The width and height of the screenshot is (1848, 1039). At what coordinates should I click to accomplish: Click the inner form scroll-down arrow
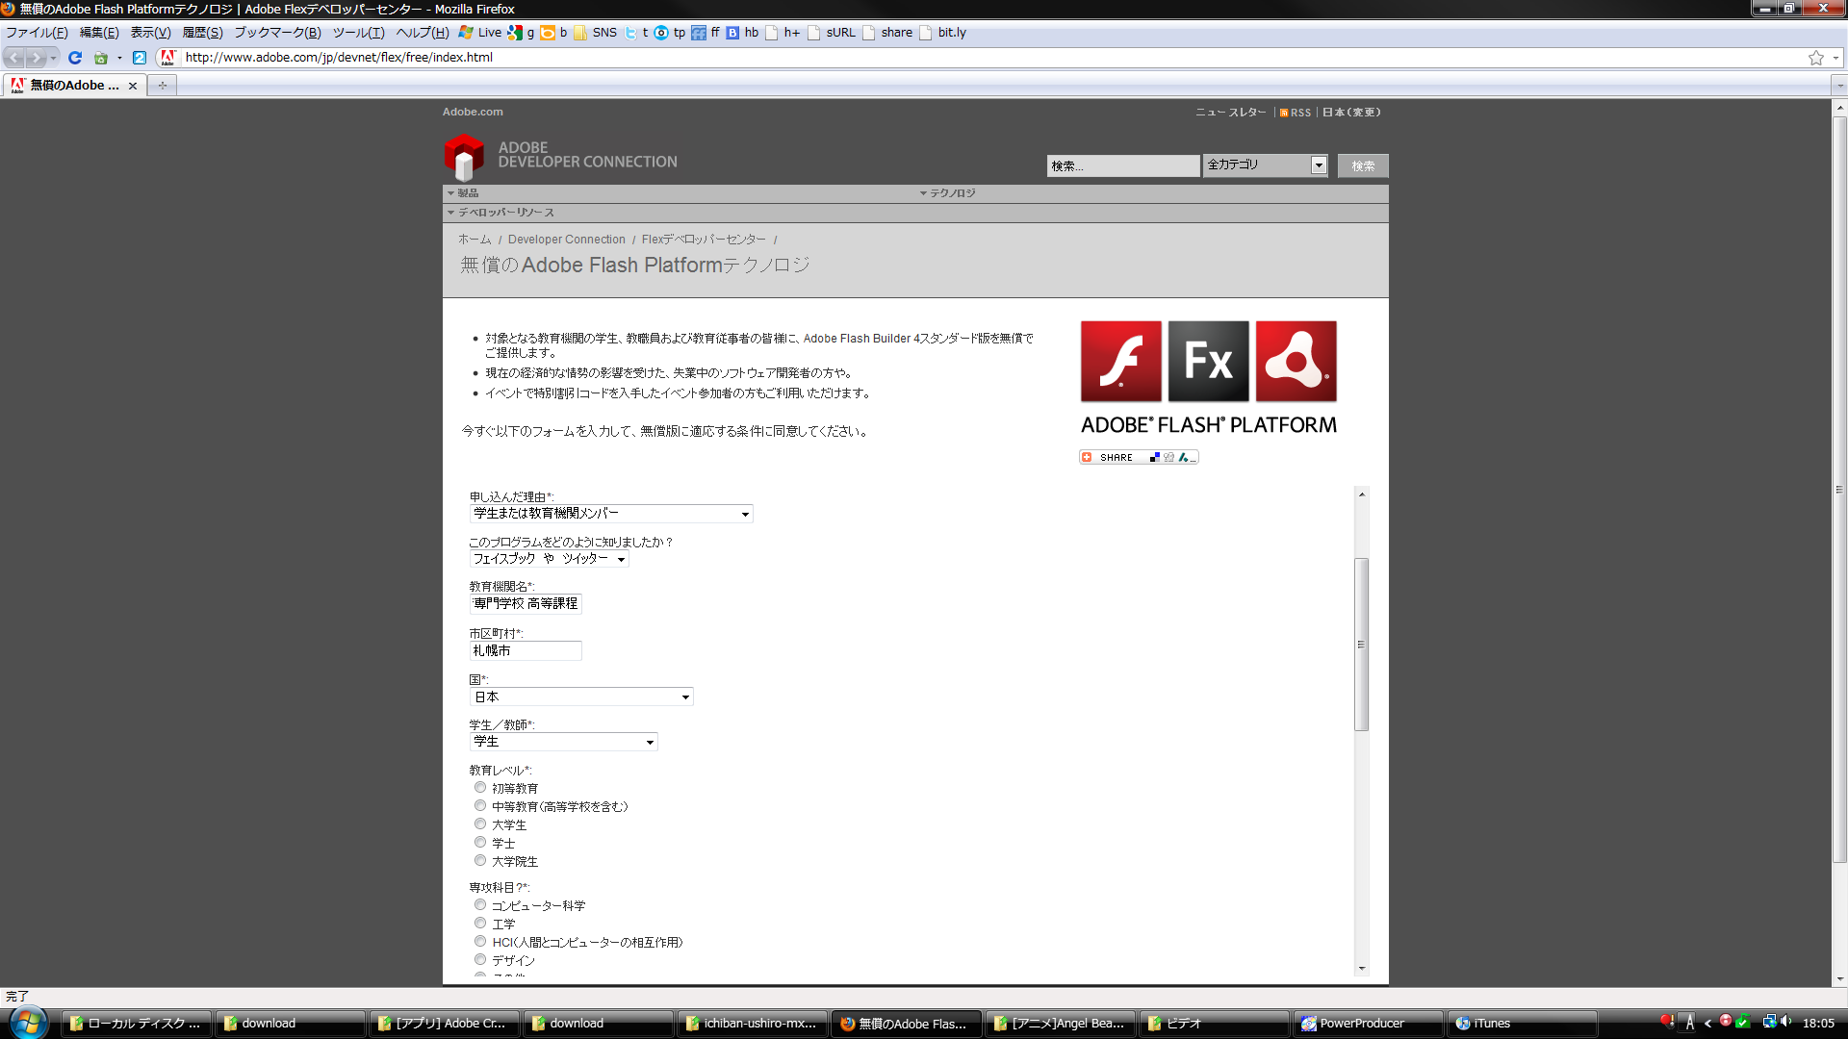tap(1361, 969)
